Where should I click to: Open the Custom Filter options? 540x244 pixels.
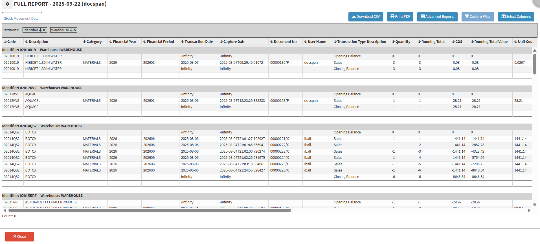point(478,17)
